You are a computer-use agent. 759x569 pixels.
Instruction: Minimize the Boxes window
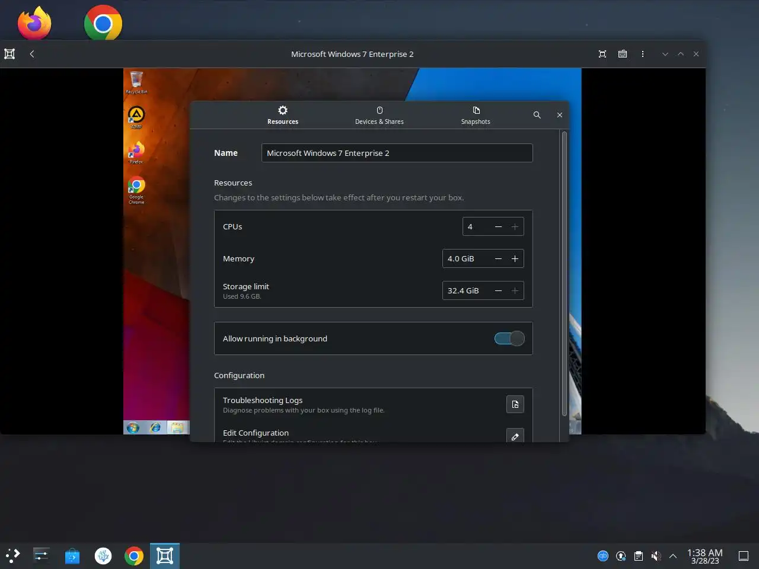click(x=665, y=54)
